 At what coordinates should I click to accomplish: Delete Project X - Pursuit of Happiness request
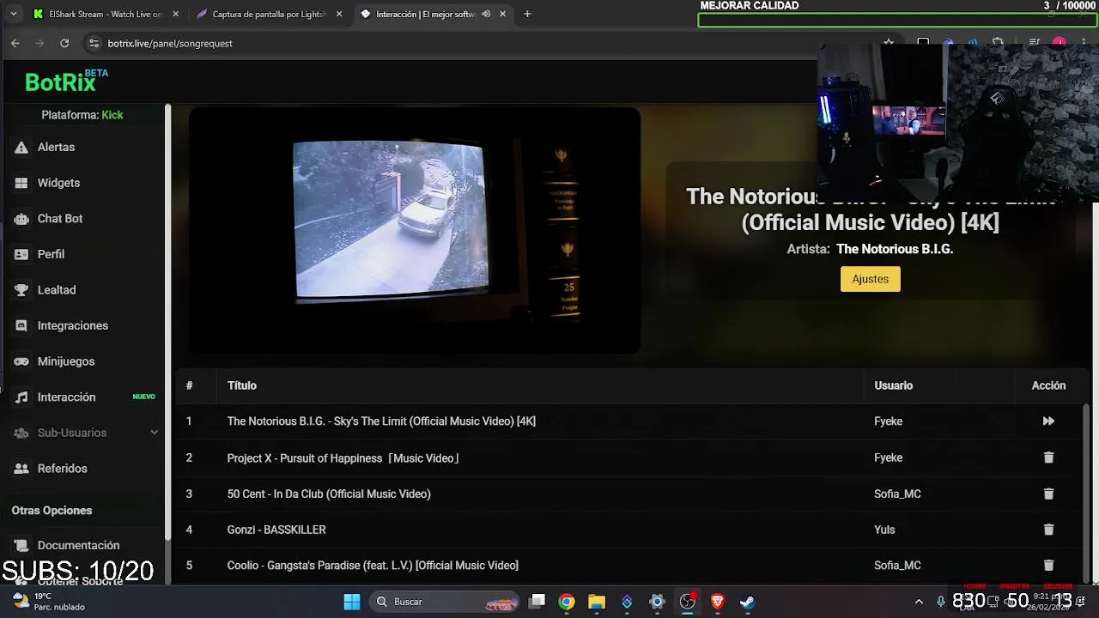1048,457
